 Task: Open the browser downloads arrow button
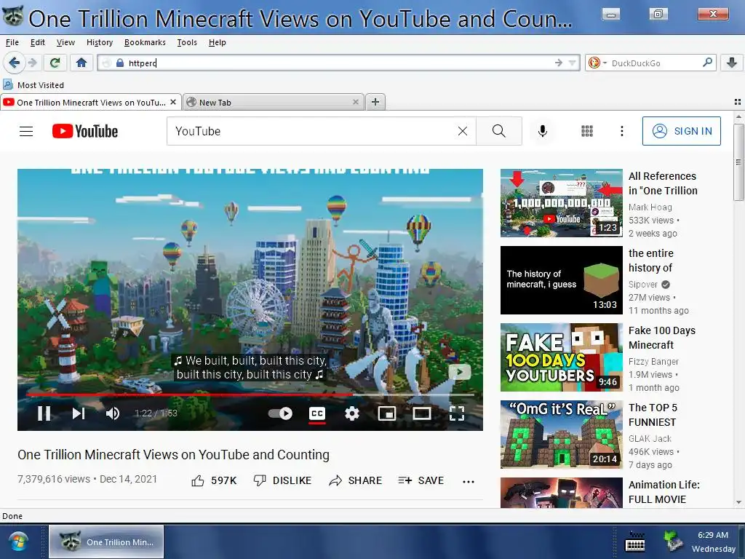point(732,63)
